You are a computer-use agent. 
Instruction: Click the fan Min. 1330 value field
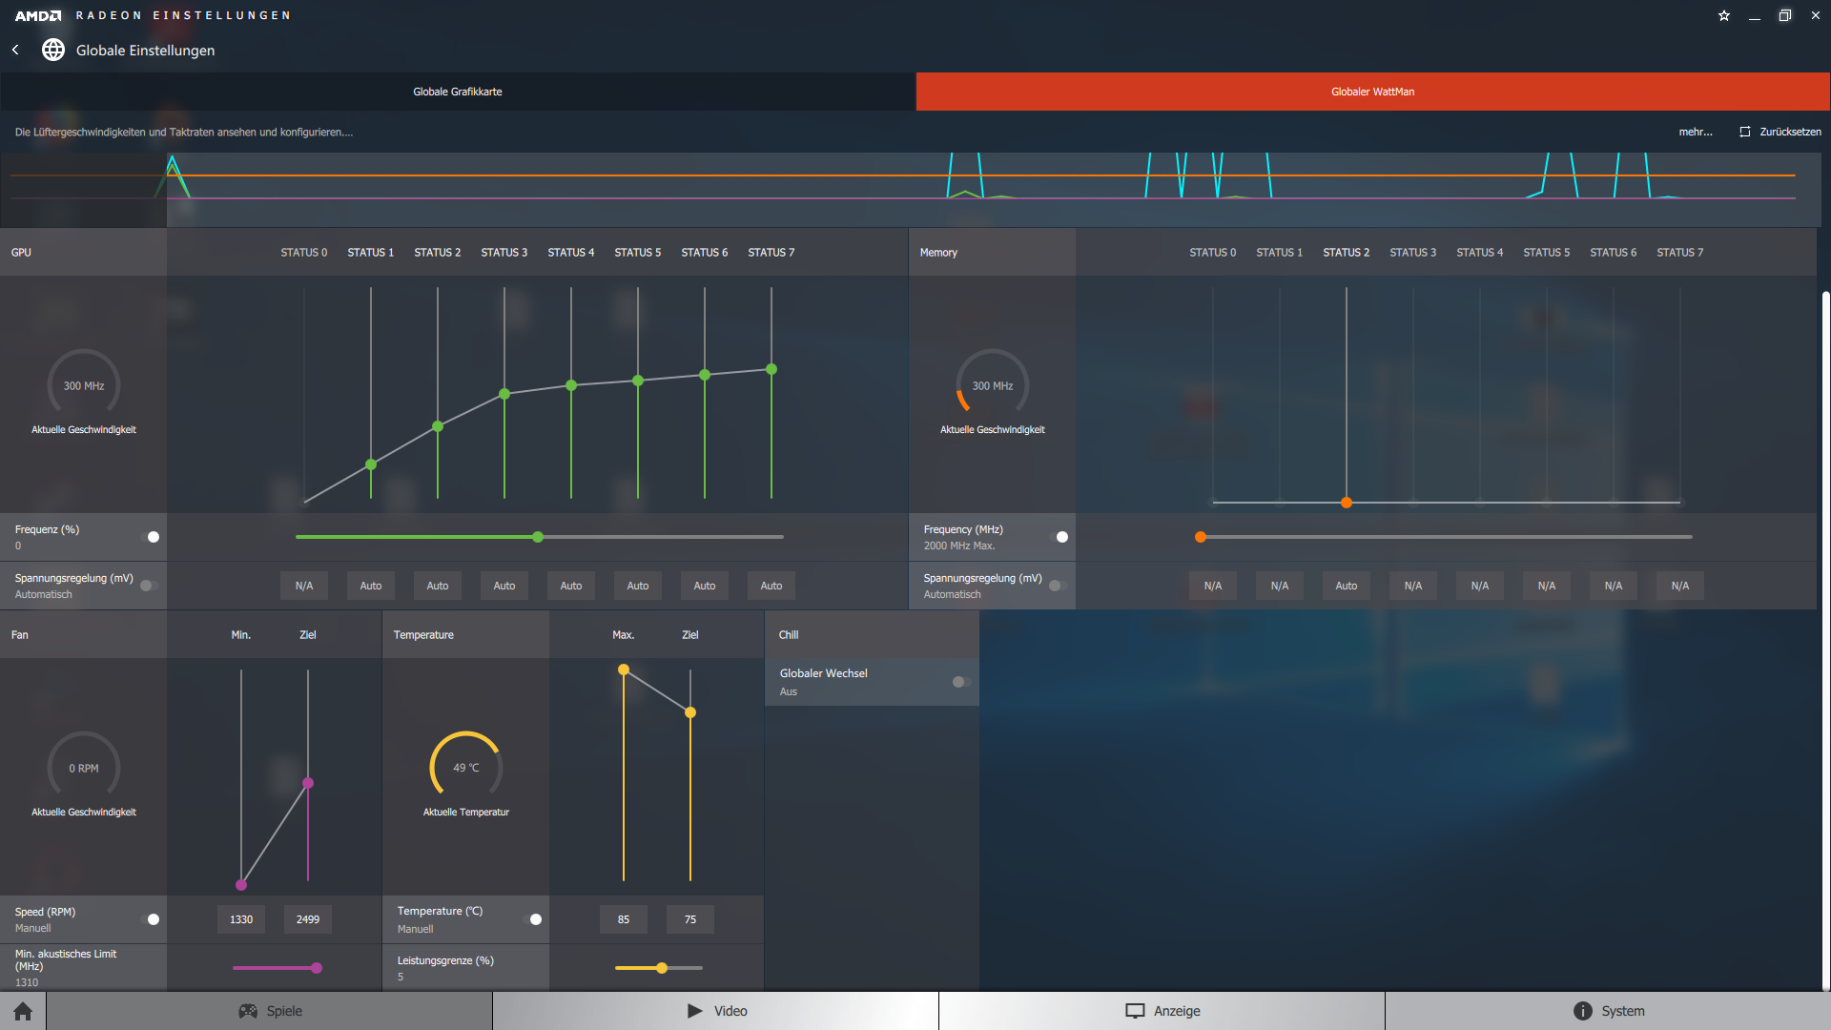(x=241, y=919)
